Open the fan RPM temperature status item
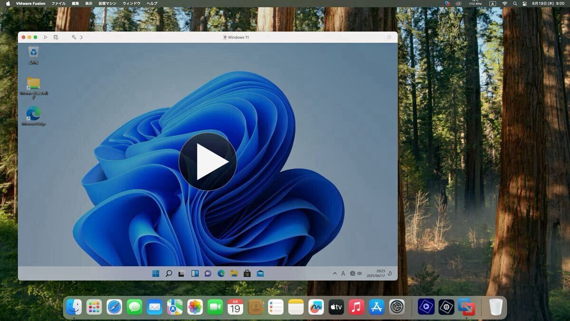 click(x=475, y=3)
